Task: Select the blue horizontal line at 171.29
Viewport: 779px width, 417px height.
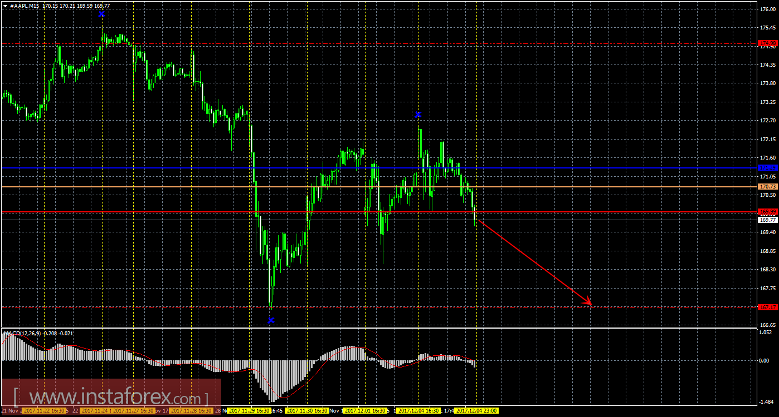Action: 379,168
